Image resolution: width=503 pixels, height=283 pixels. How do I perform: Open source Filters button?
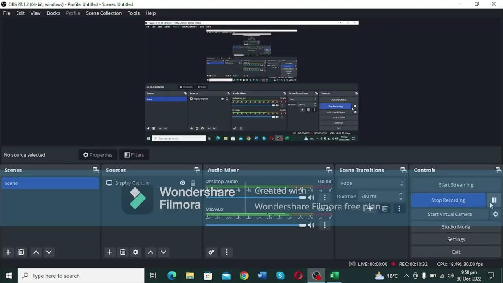pos(134,155)
